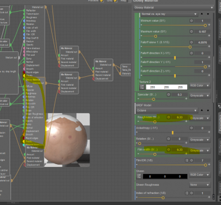Toggle the Preview checkbox
Viewport: 221px width, 205px height.
pos(102,1)
